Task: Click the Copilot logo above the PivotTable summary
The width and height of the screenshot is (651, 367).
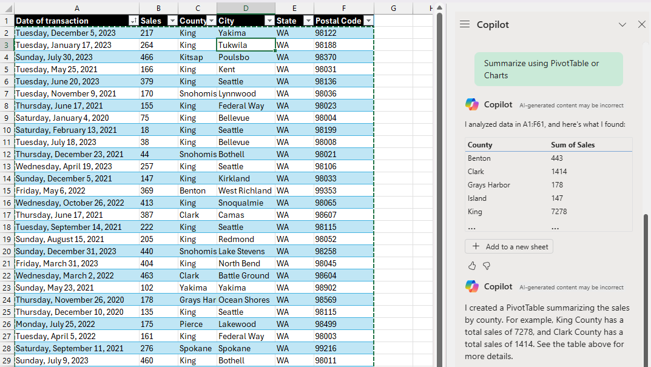Action: click(472, 286)
